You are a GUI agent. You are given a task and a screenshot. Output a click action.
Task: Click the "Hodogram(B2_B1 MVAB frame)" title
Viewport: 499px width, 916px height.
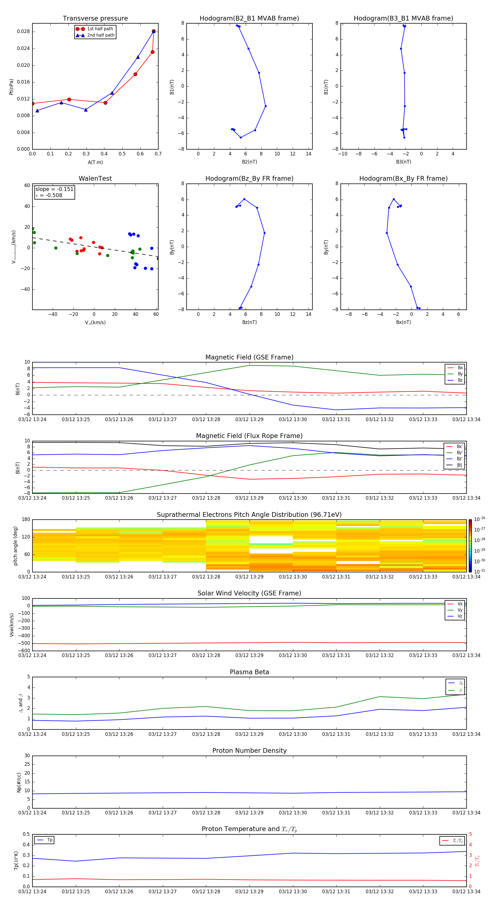(249, 18)
